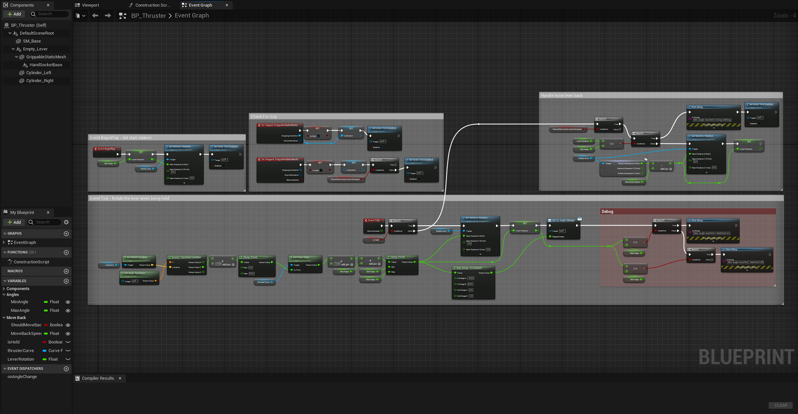The height and width of the screenshot is (414, 798).
Task: Add a new macro with plus icon
Action: pyautogui.click(x=66, y=271)
